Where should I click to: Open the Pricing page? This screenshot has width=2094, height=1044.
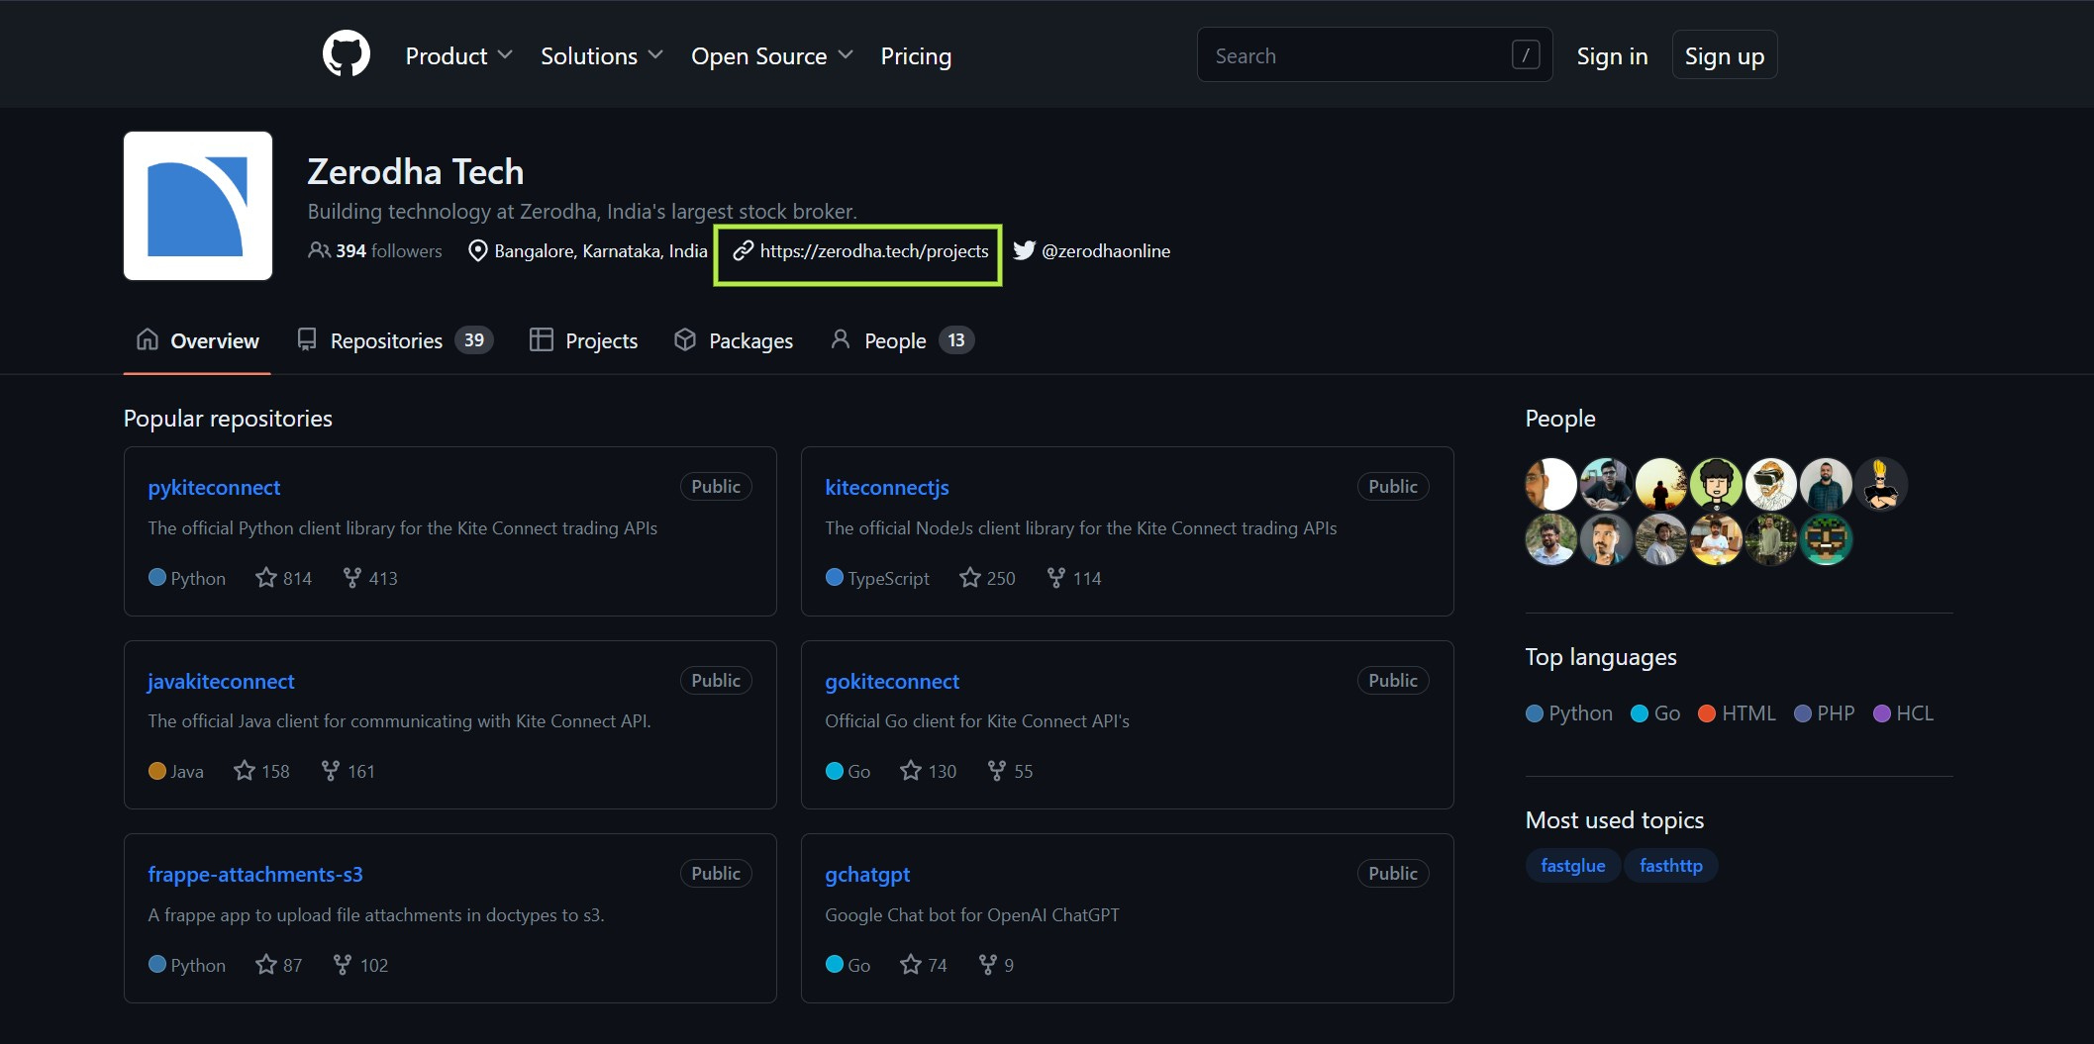pyautogui.click(x=916, y=56)
